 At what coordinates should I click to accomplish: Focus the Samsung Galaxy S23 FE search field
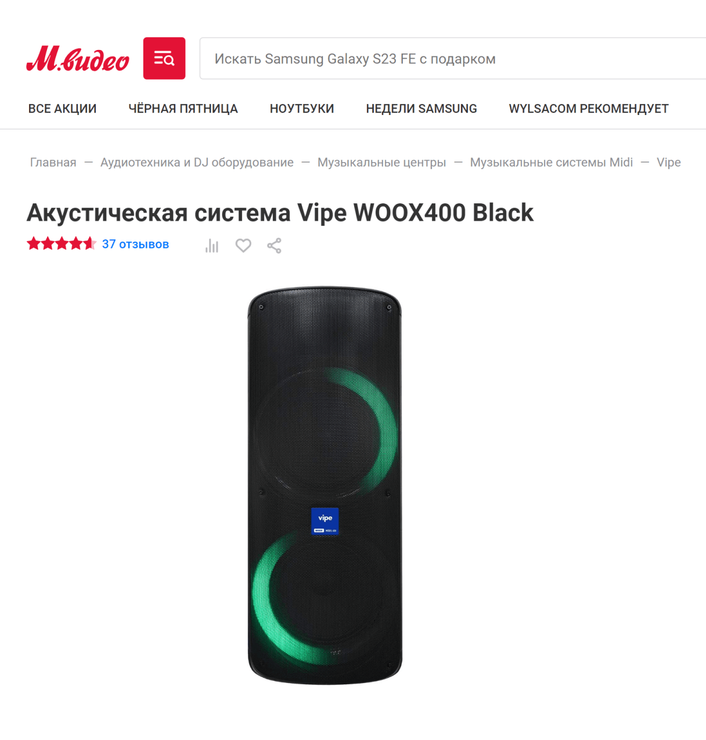(x=453, y=59)
